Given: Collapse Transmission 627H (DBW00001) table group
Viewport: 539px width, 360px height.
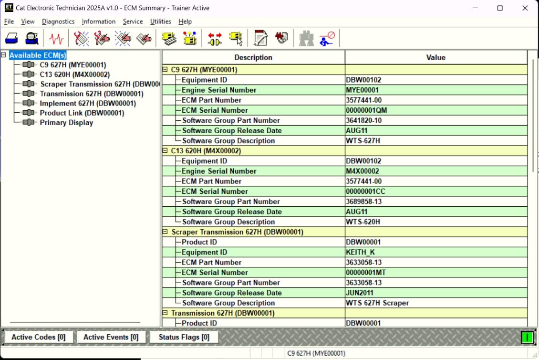Looking at the screenshot, I should pyautogui.click(x=165, y=313).
